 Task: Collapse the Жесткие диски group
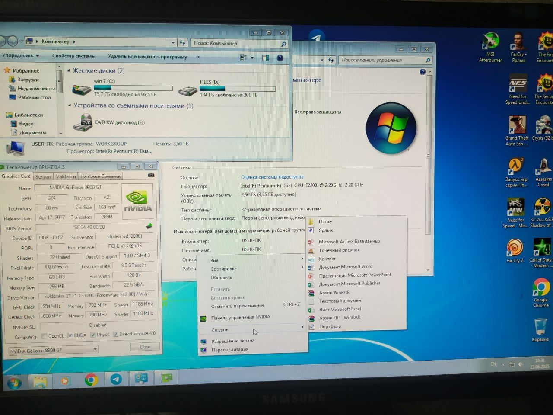coord(69,70)
